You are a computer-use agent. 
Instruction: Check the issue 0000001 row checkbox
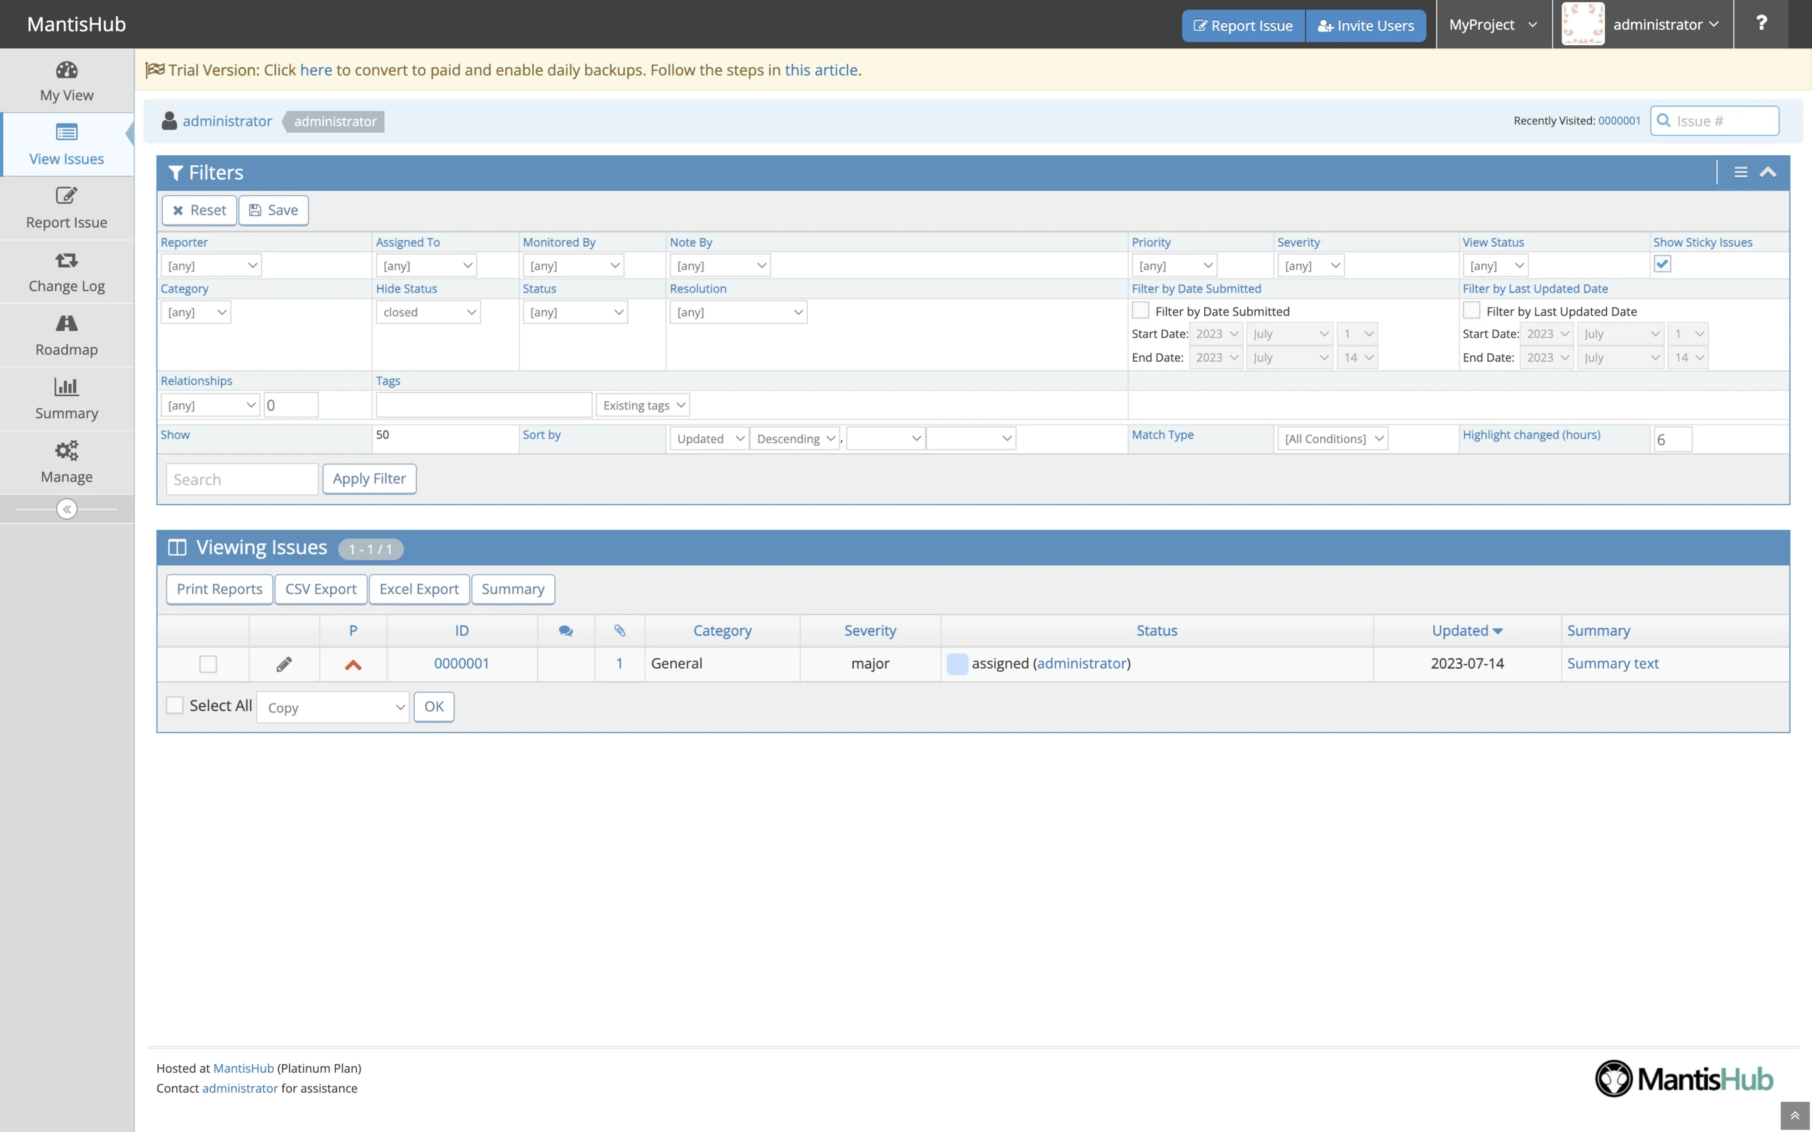[x=208, y=664]
